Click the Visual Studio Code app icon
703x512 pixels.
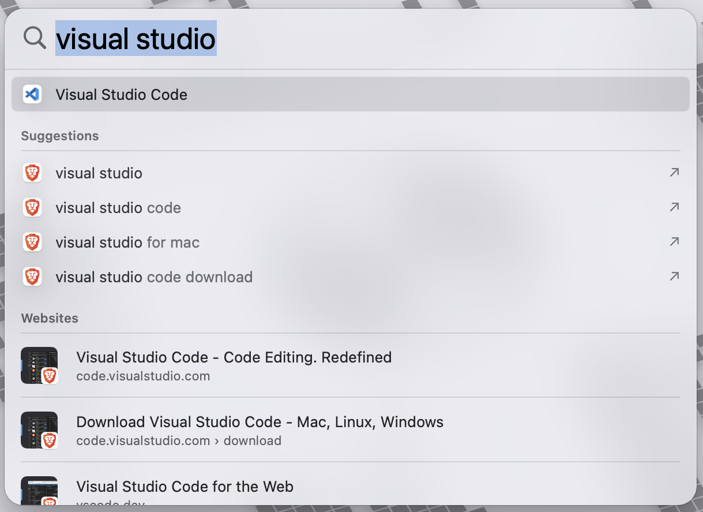[x=32, y=94]
